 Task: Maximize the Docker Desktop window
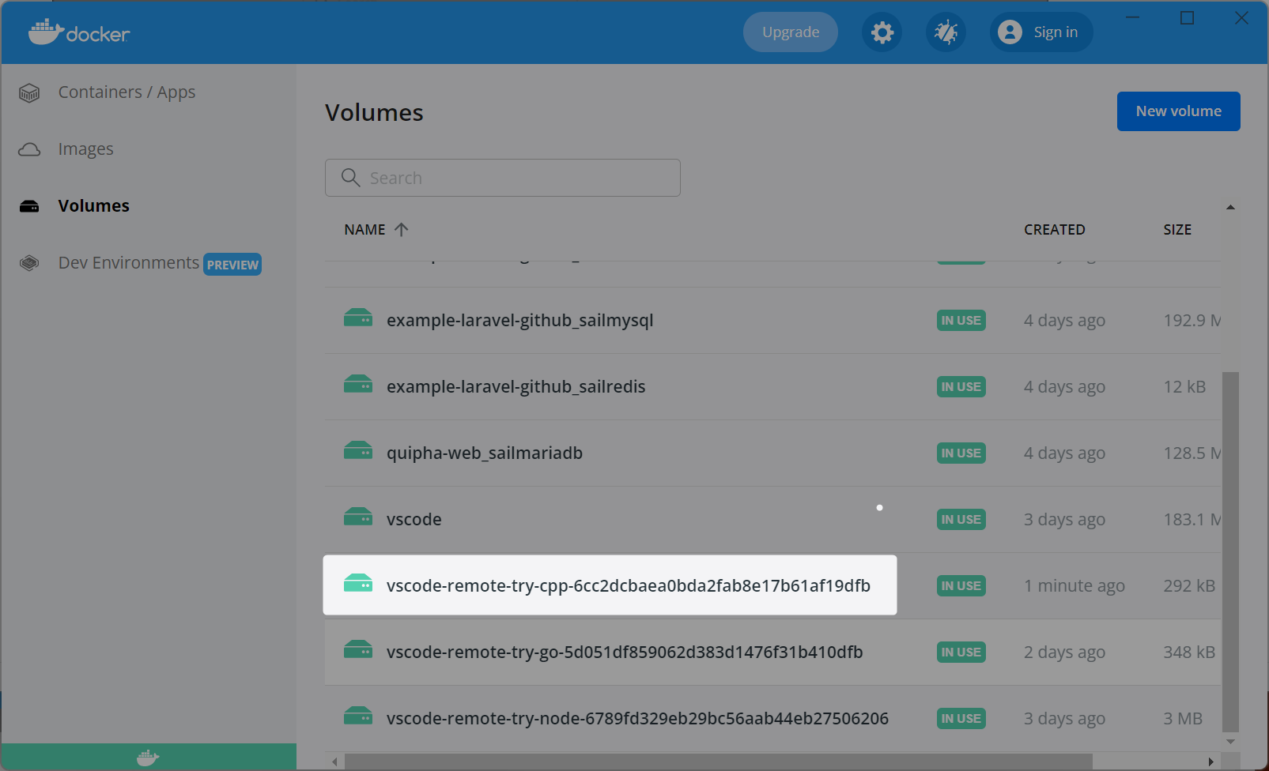pyautogui.click(x=1187, y=18)
